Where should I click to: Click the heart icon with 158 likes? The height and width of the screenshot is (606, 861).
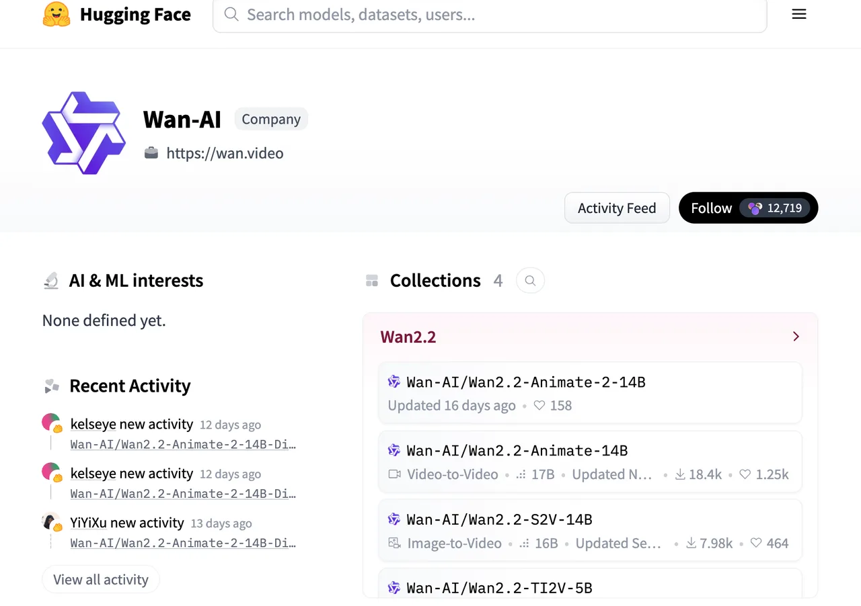(539, 406)
